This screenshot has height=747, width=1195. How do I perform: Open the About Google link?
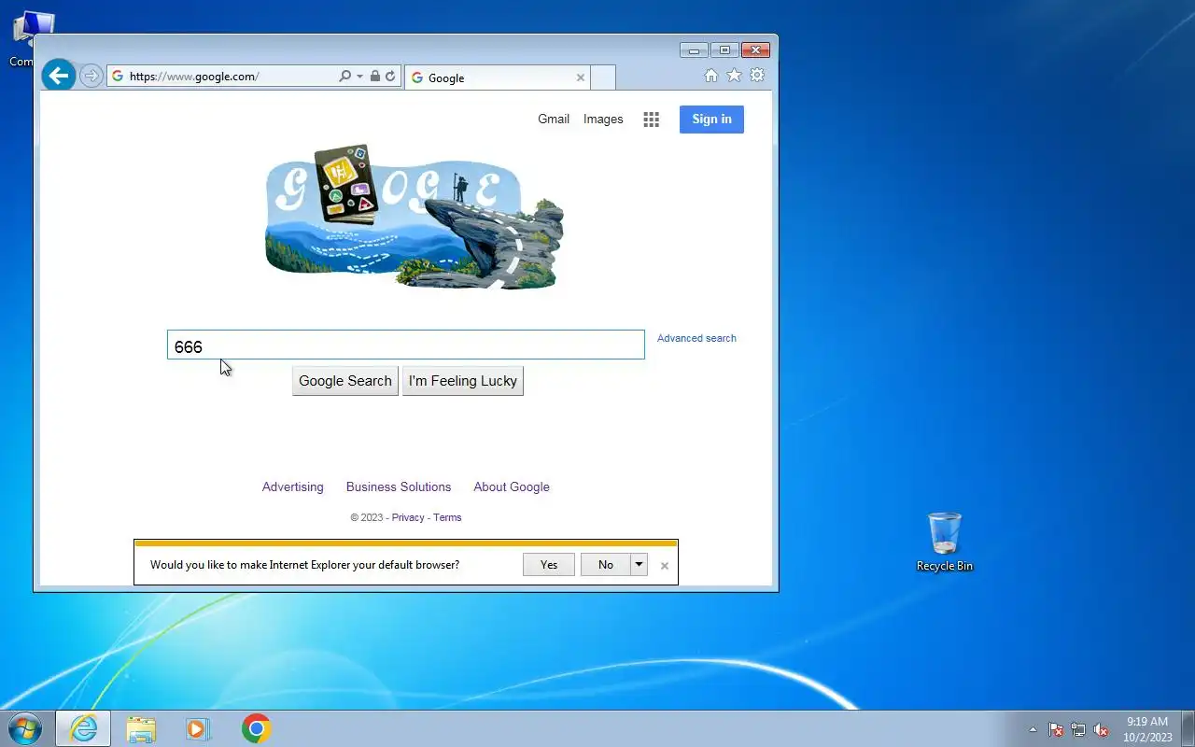point(512,486)
